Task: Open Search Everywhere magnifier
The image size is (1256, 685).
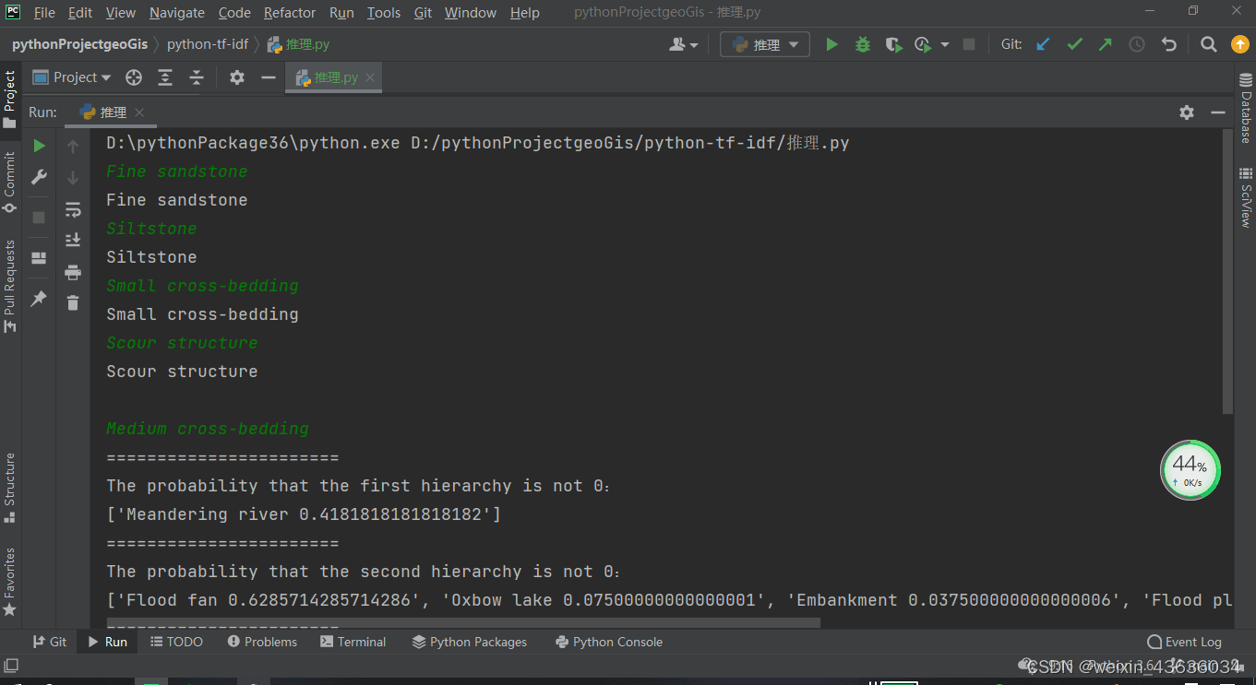Action: [x=1208, y=44]
